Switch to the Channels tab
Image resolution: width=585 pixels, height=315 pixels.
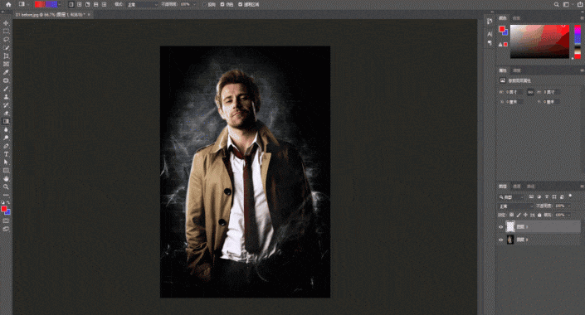tap(517, 187)
